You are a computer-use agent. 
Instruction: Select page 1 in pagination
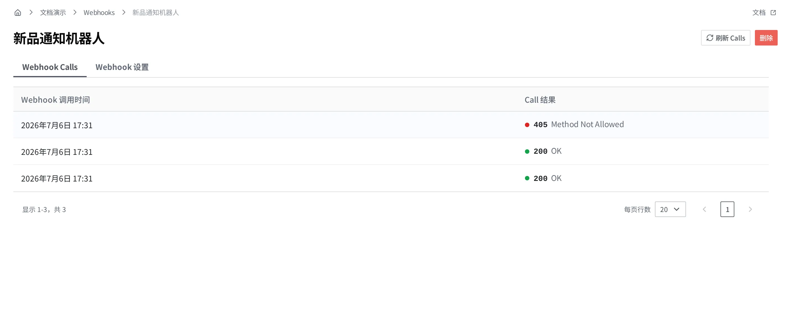pos(727,209)
